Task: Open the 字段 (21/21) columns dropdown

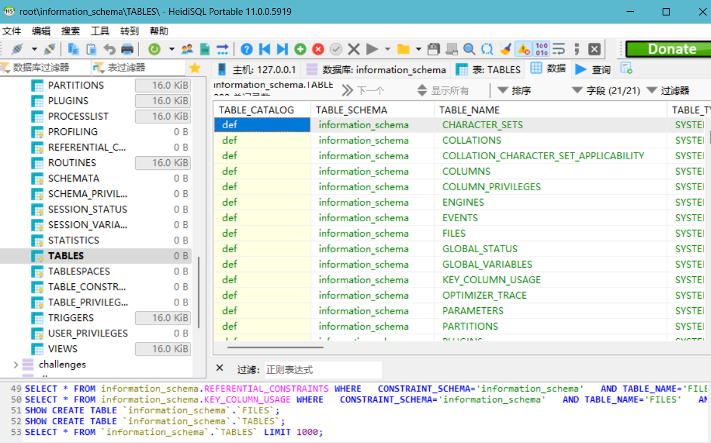Action: pyautogui.click(x=606, y=90)
